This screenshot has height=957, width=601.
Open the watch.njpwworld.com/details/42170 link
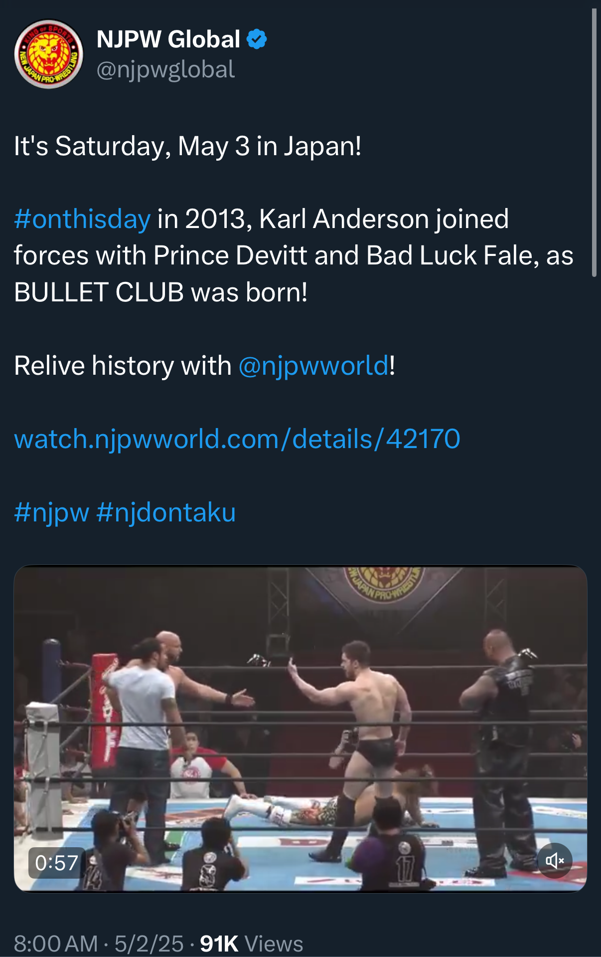click(237, 439)
